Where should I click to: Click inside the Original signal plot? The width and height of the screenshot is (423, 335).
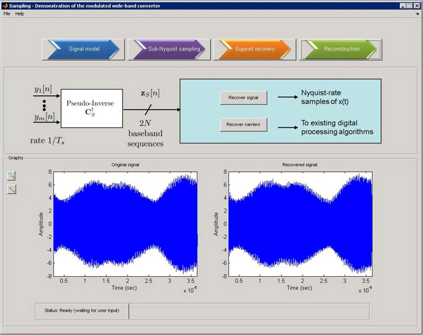(124, 224)
